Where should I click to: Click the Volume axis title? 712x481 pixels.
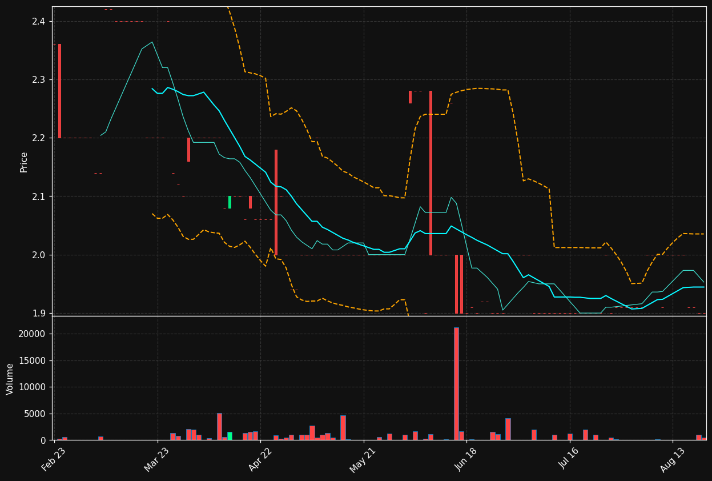(10, 379)
